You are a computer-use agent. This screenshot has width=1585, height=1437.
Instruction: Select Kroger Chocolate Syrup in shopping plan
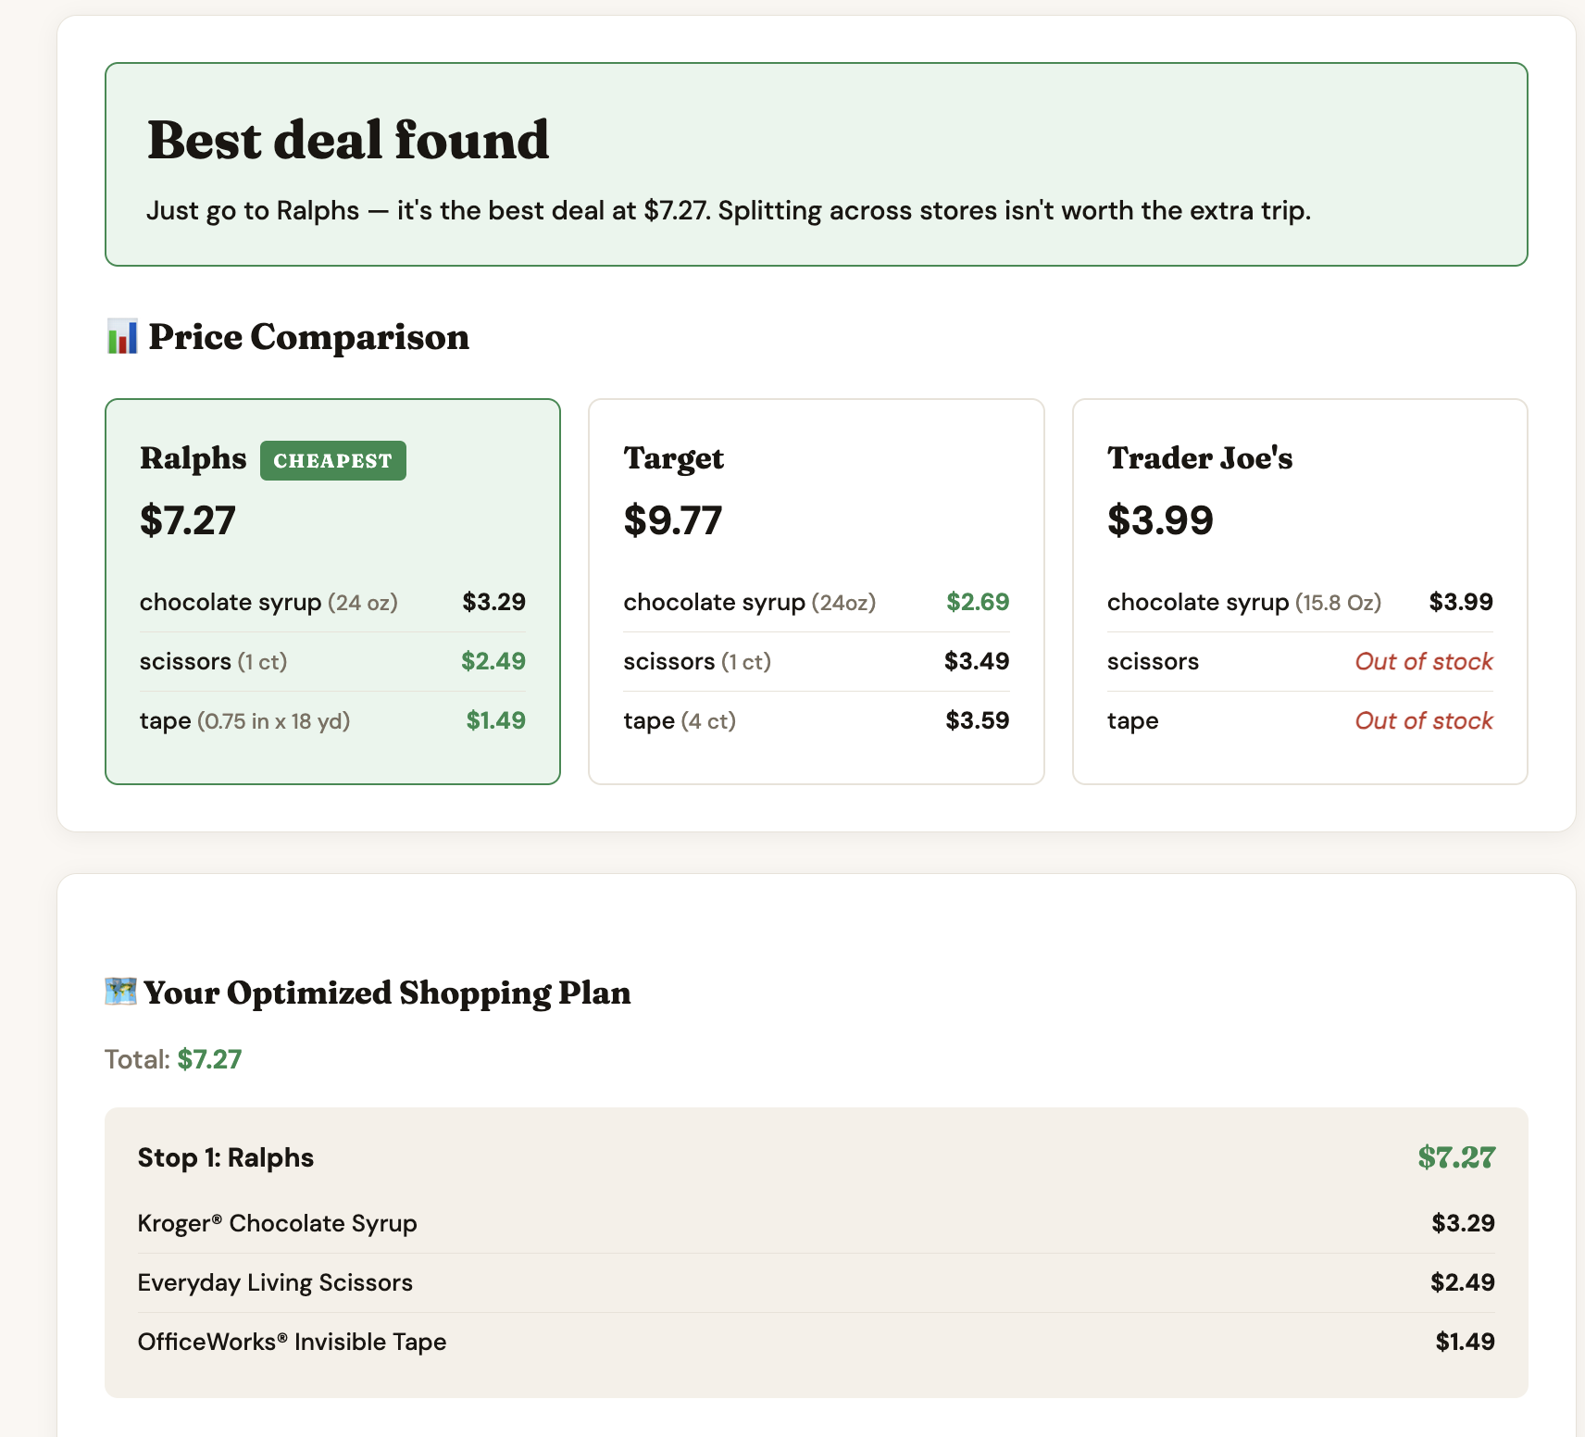point(277,1223)
